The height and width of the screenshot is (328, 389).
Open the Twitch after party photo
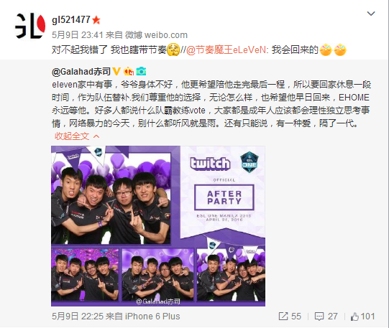pyautogui.click(x=158, y=226)
